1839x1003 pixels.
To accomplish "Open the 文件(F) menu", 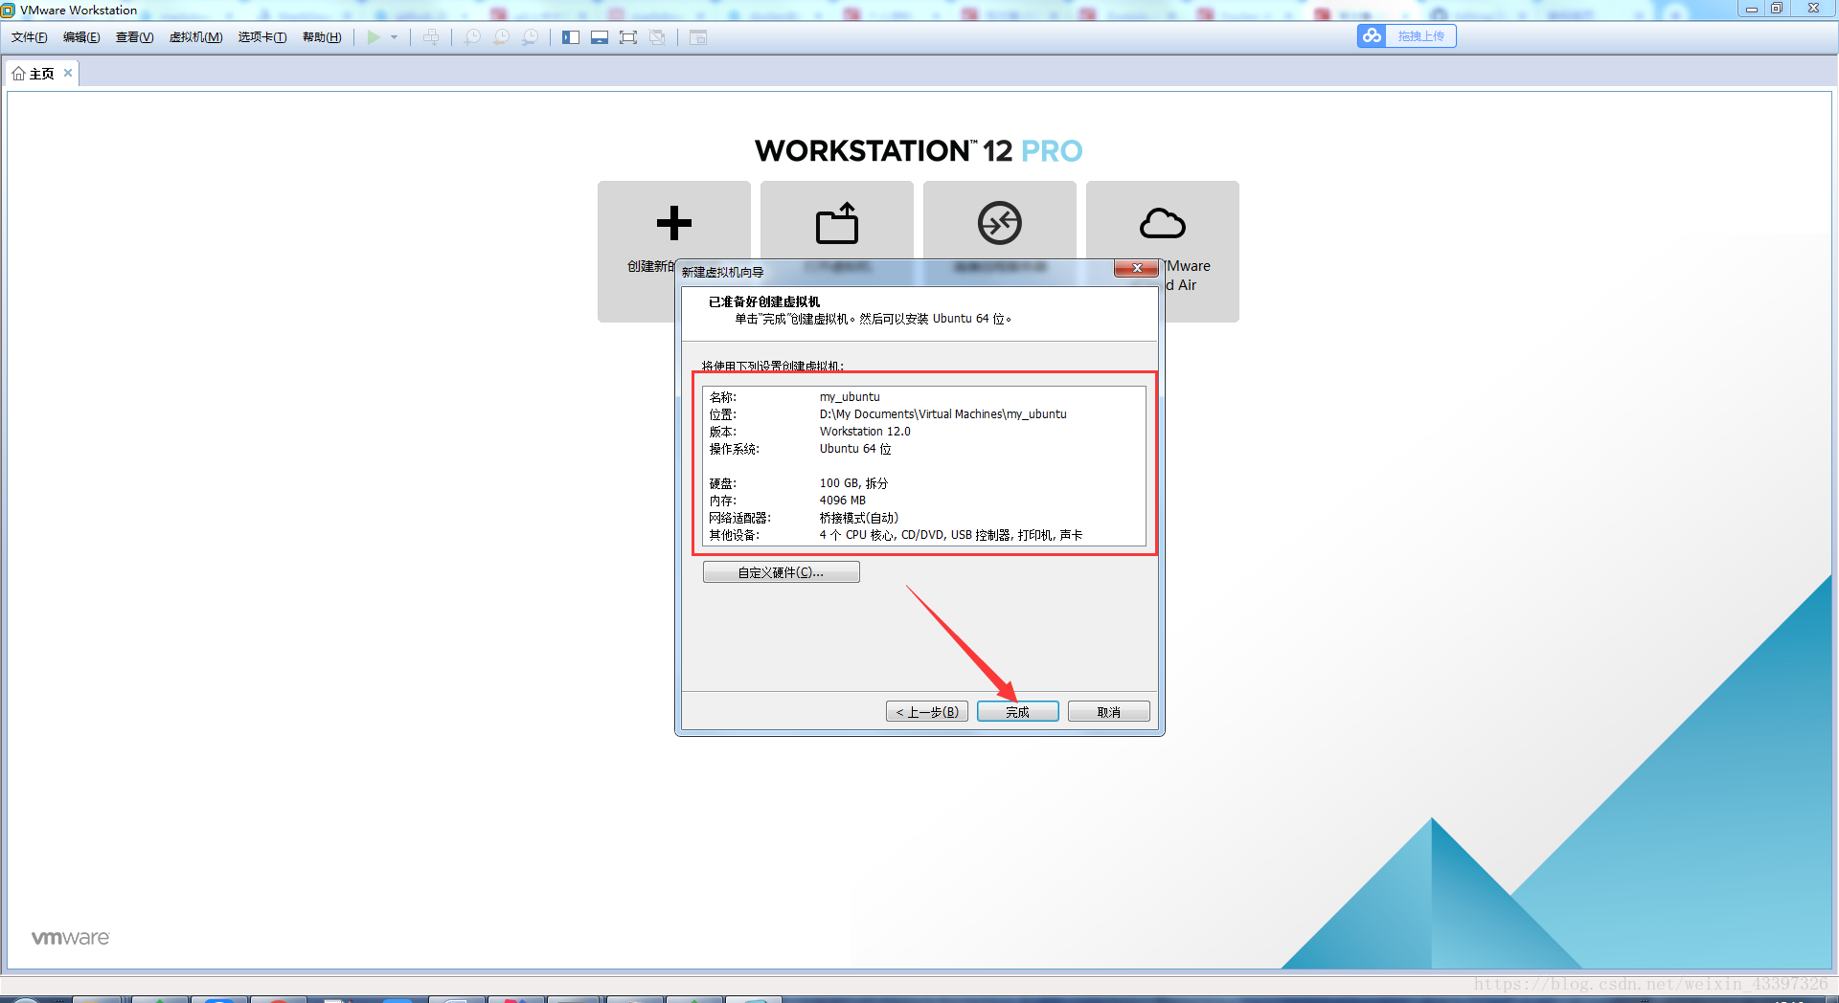I will pyautogui.click(x=30, y=37).
